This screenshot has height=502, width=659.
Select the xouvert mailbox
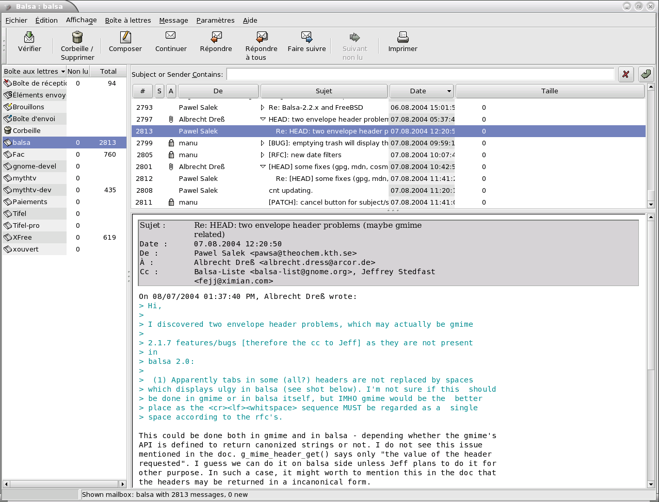(65, 249)
